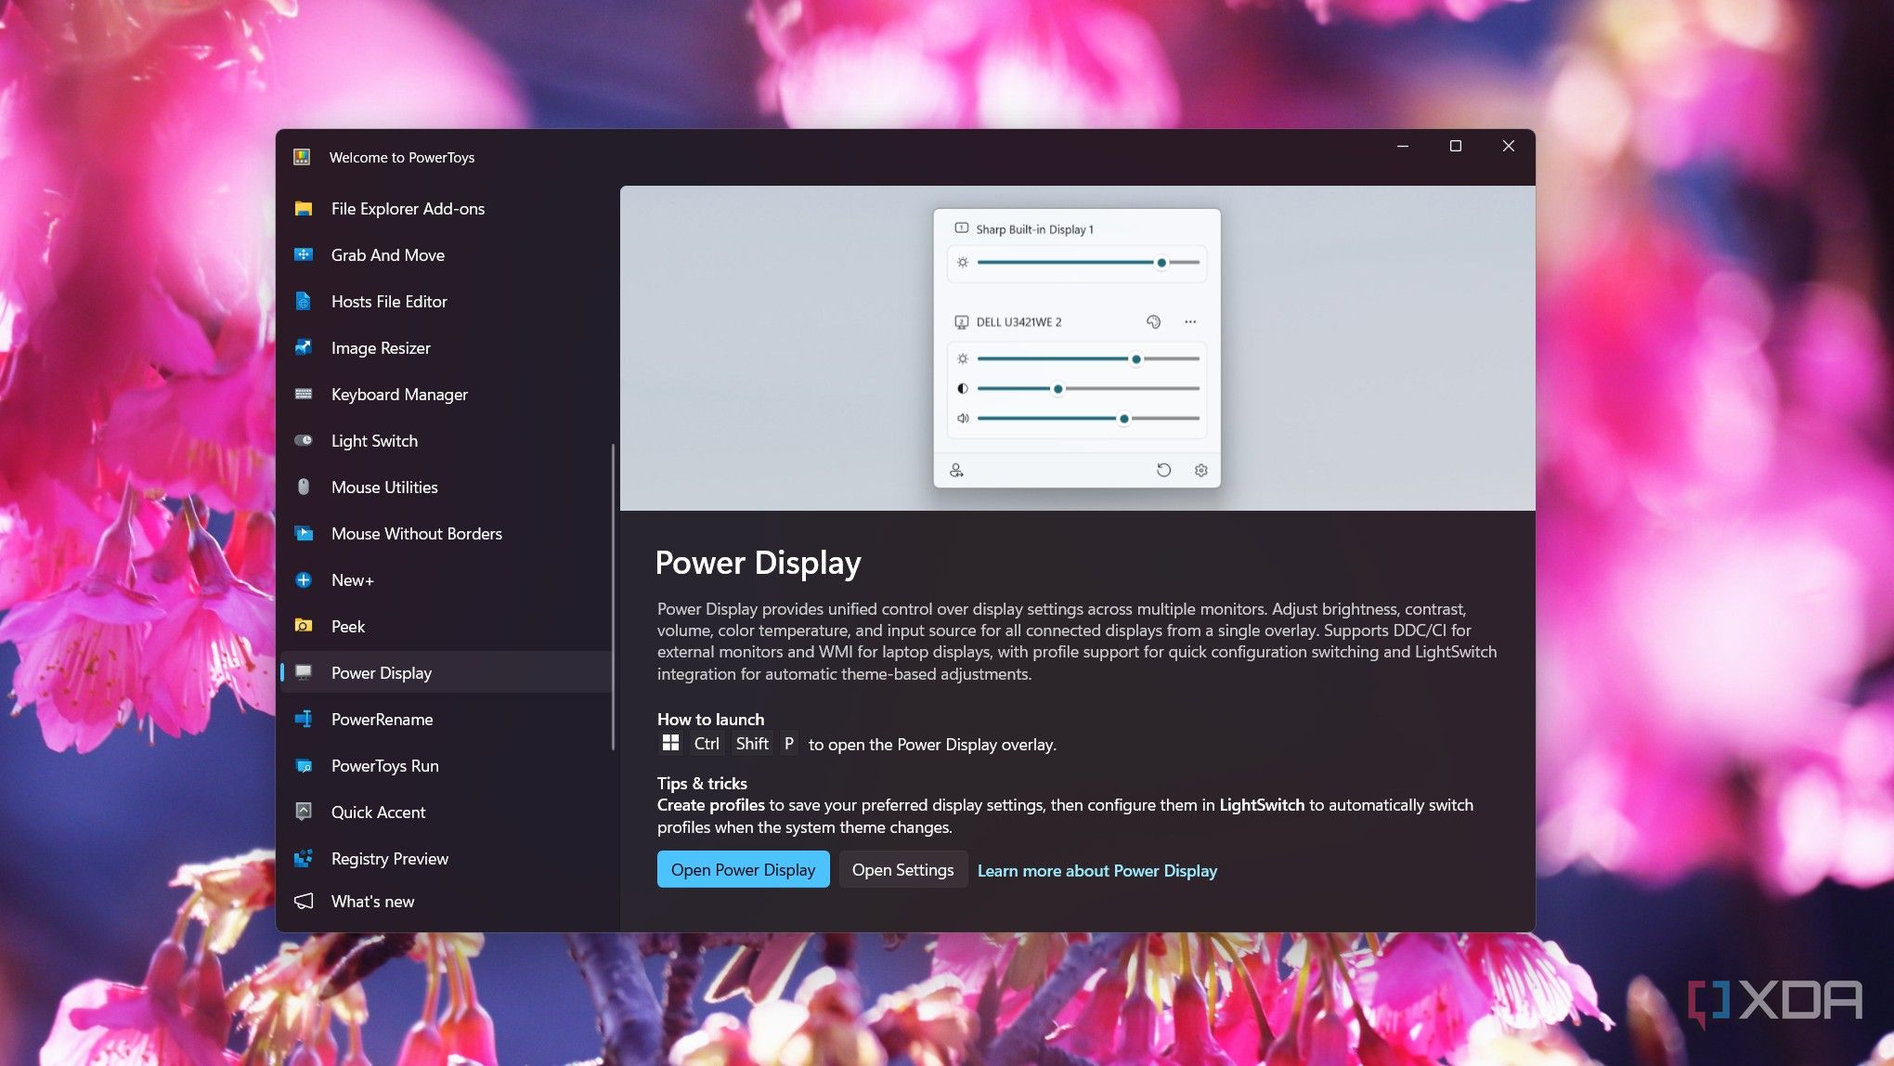Click the Light Switch toggle icon
The width and height of the screenshot is (1894, 1066).
pyautogui.click(x=304, y=441)
